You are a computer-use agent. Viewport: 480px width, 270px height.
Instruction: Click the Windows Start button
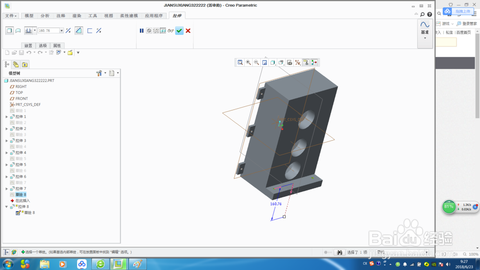8,264
